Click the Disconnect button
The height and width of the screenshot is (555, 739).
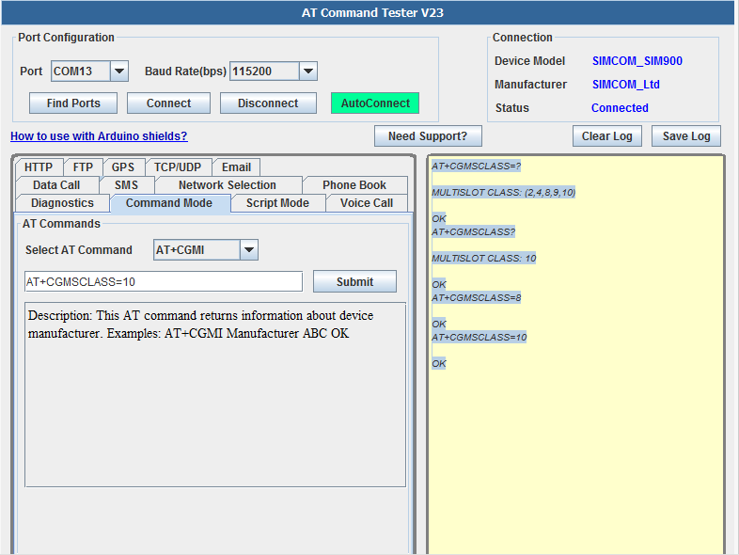pos(268,103)
